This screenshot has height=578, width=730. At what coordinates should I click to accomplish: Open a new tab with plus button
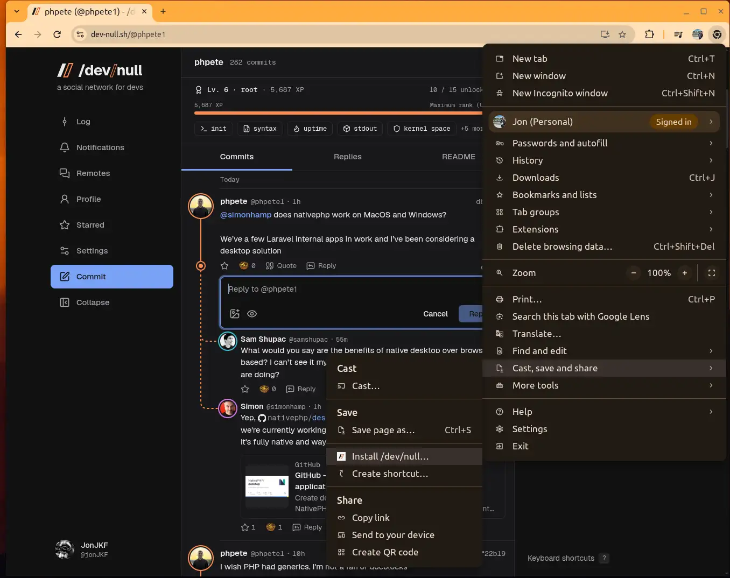pos(163,11)
